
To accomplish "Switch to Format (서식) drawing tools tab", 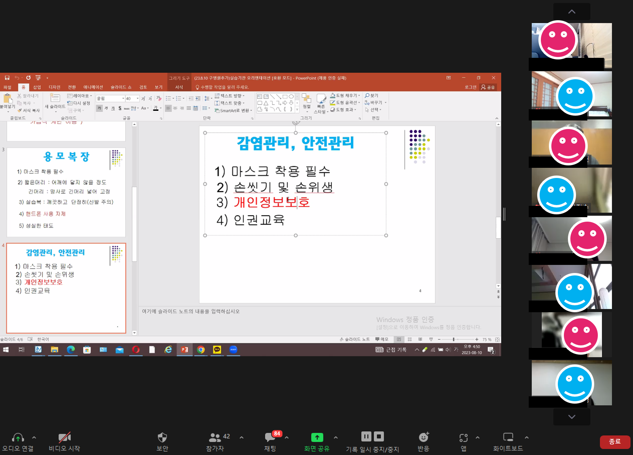I will coord(179,87).
